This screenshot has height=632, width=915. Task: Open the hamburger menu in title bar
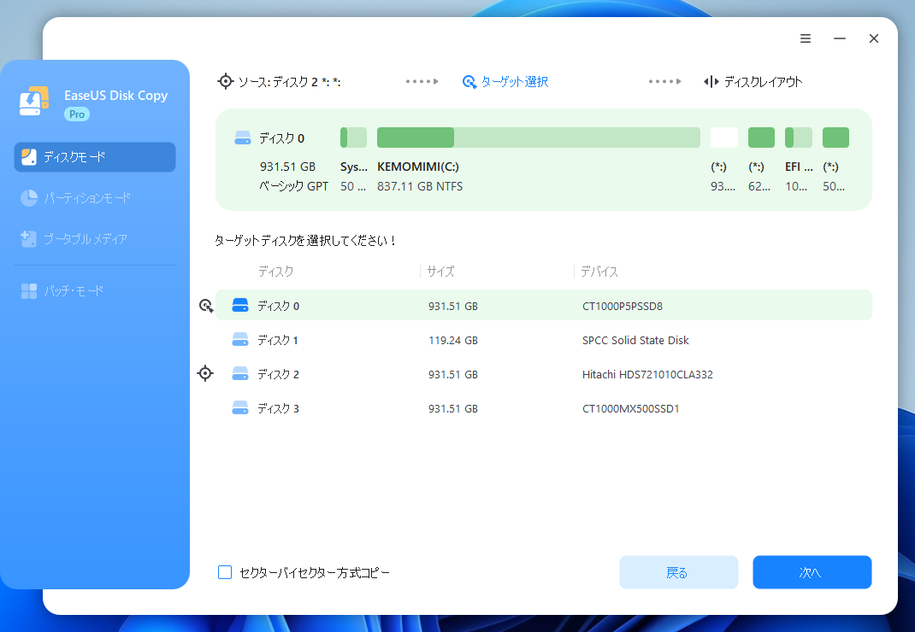coord(806,38)
